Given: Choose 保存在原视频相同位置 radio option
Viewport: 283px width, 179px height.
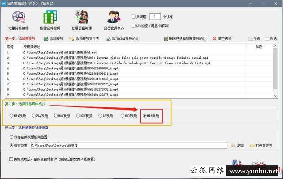Looking at the screenshot, I should [11, 137].
